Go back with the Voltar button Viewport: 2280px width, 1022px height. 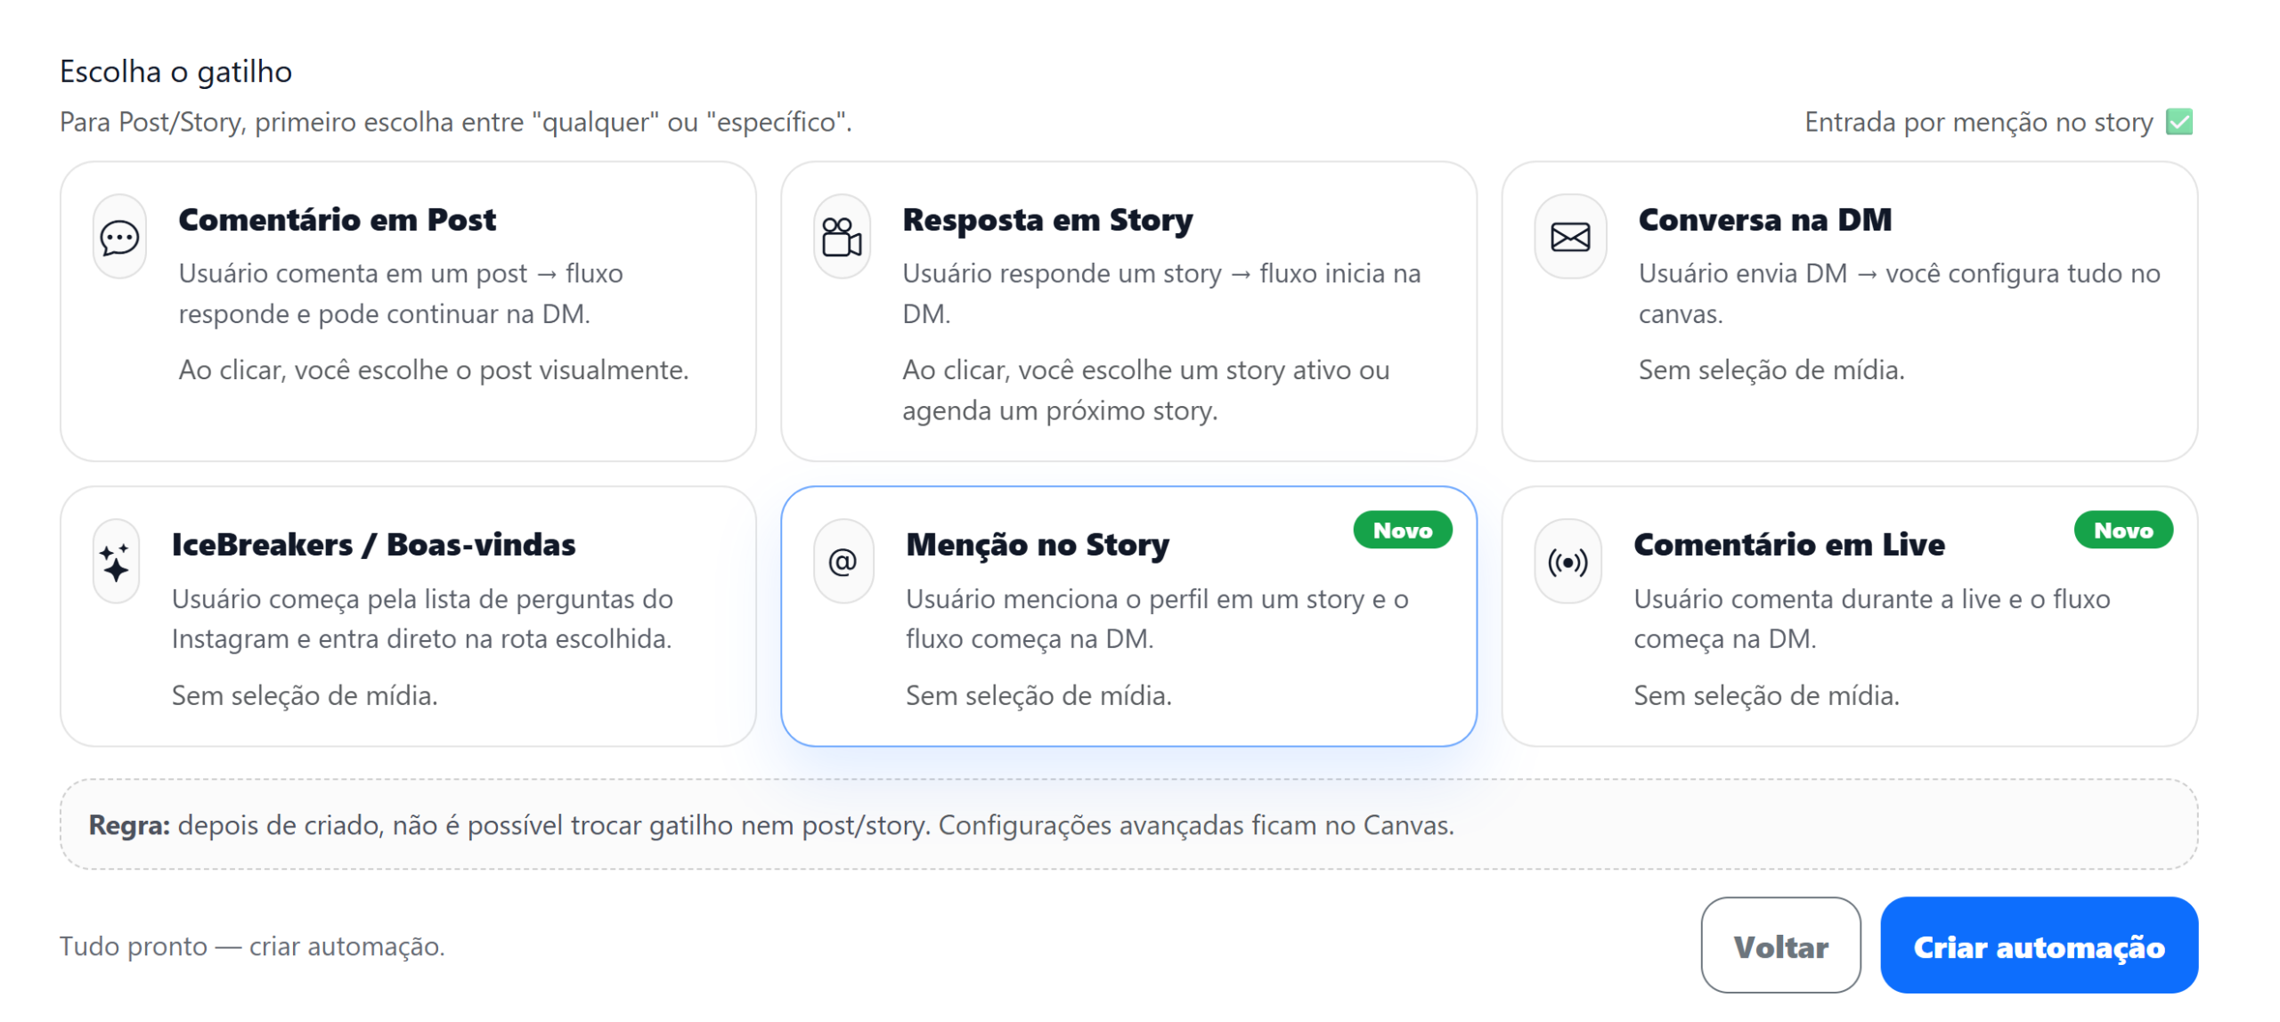[x=1780, y=946]
